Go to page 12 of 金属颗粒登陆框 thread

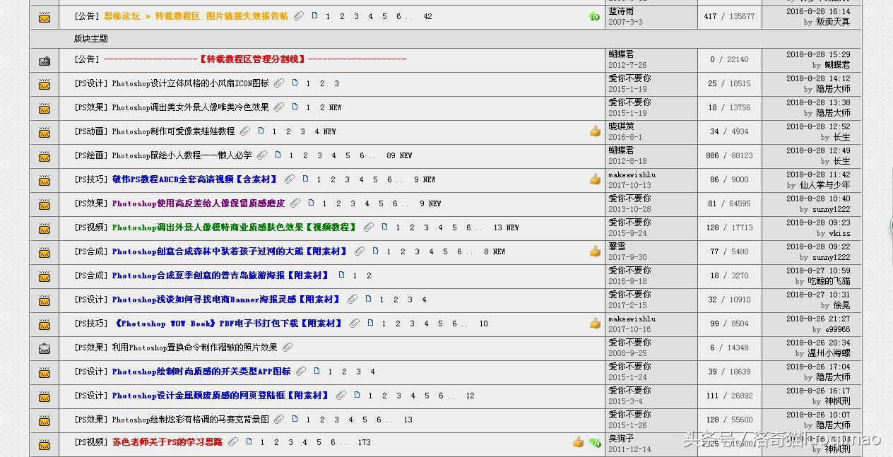coord(470,396)
